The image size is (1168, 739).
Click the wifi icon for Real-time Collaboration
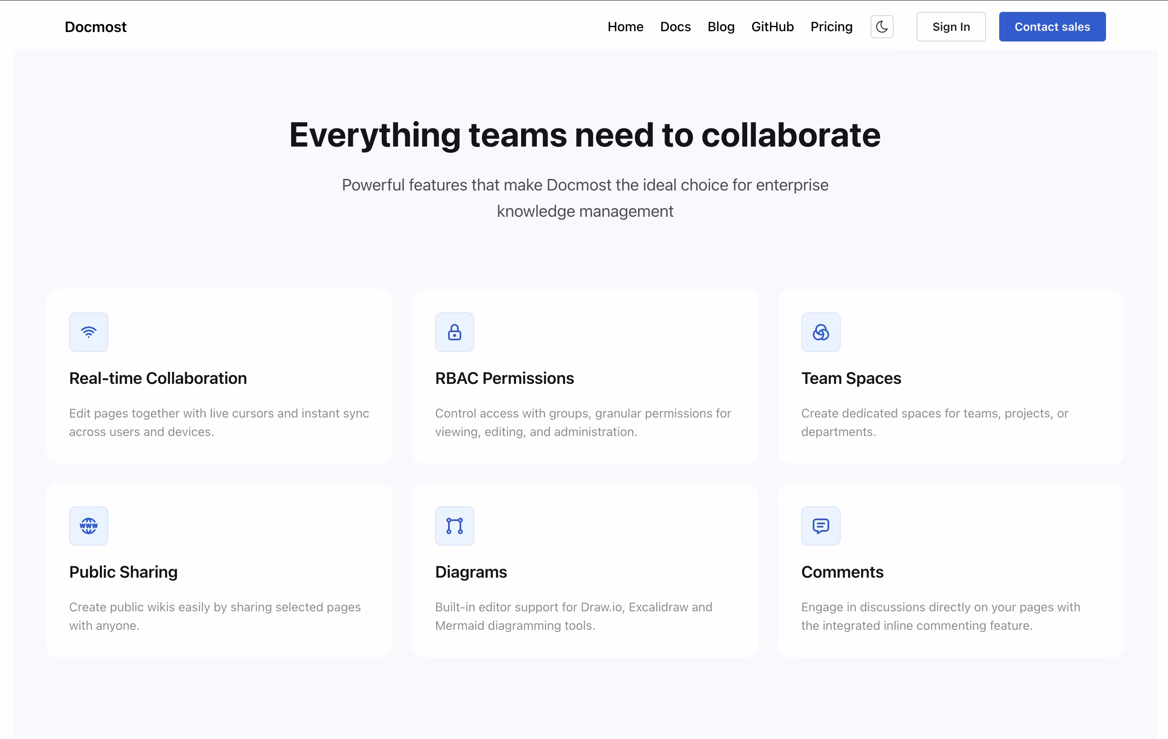click(88, 332)
